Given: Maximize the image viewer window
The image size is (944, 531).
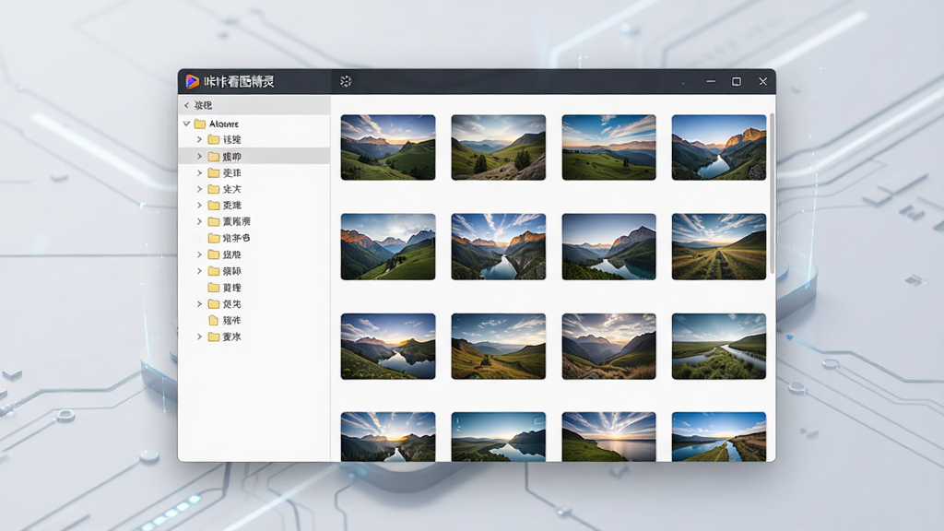Looking at the screenshot, I should pos(737,81).
